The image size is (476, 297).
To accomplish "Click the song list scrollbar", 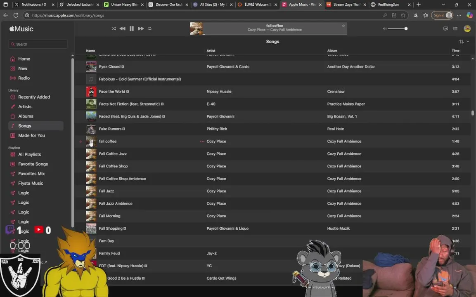I will click(x=473, y=113).
